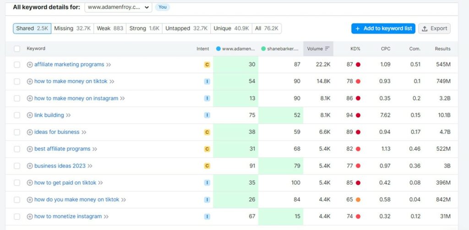Click double-arrow icon after link building
Image resolution: width=469 pixels, height=230 pixels.
point(68,115)
